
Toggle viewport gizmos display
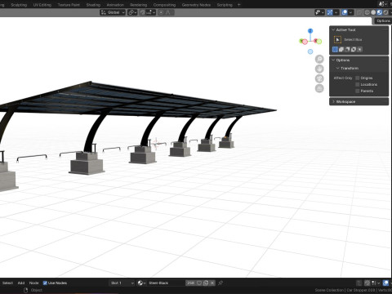pos(330,12)
